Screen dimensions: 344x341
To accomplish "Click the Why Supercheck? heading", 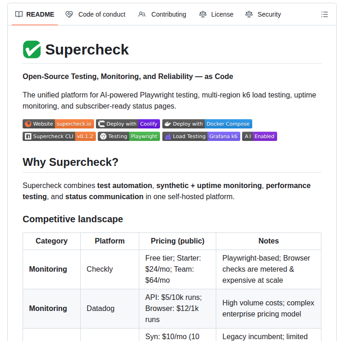I will pos(71,162).
